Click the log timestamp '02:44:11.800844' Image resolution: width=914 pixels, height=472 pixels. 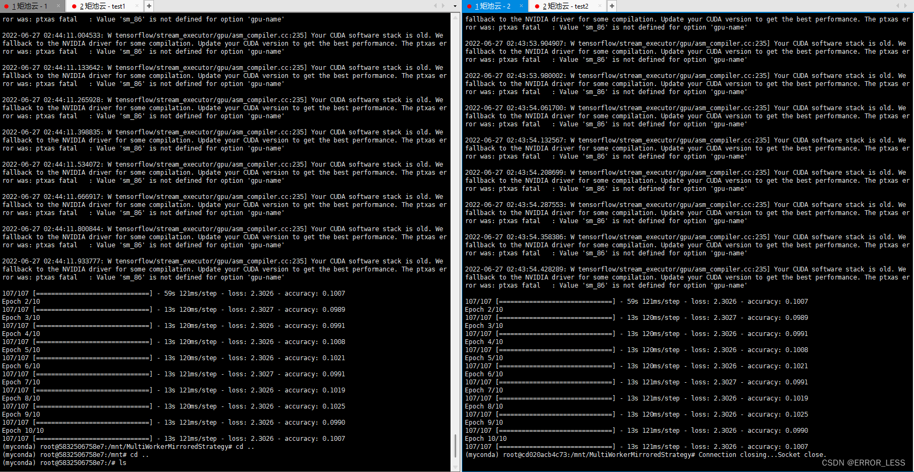click(x=73, y=229)
